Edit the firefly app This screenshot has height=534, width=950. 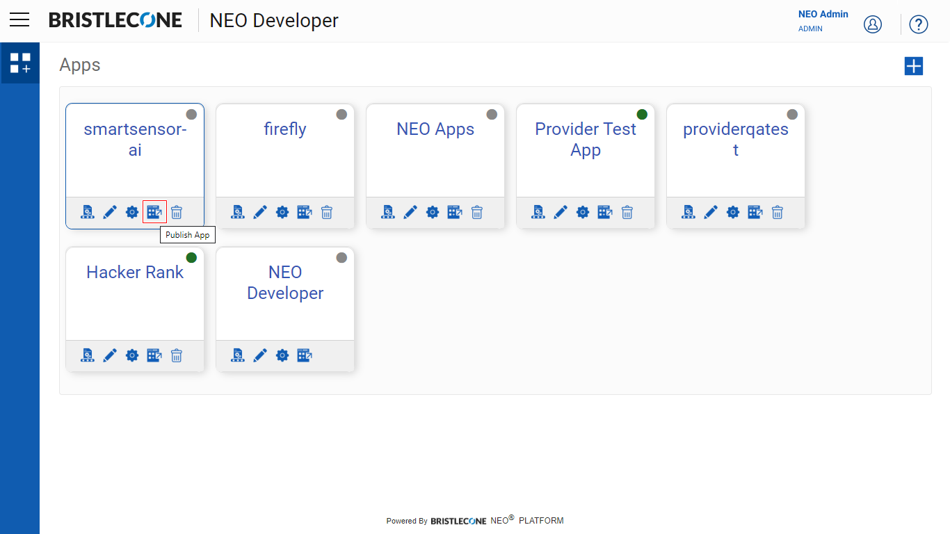click(260, 212)
